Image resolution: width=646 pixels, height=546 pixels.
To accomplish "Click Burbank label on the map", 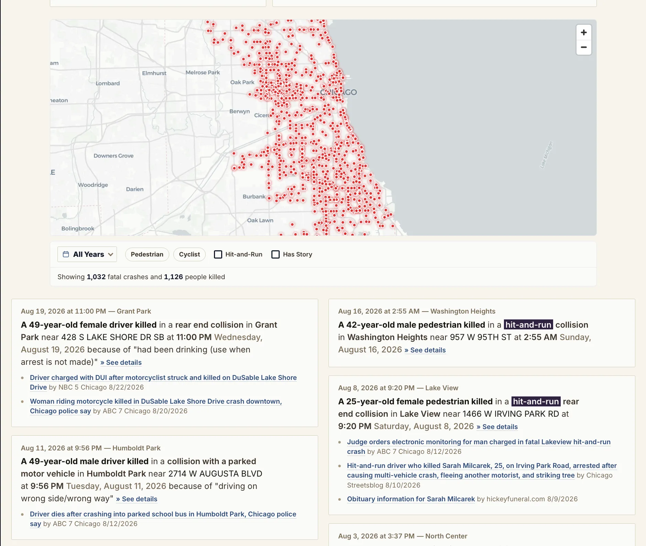I will click(x=254, y=197).
